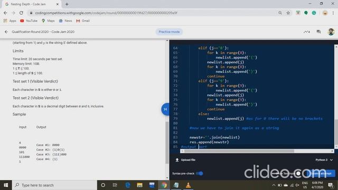
Task: Go back using the browser back arrow
Action: click(x=5, y=13)
